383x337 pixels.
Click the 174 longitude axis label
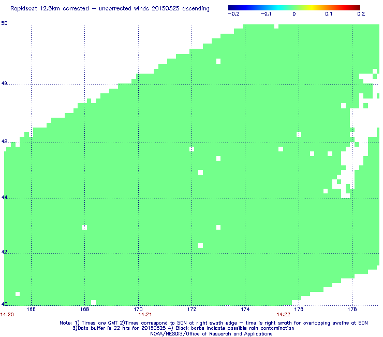pos(245,310)
